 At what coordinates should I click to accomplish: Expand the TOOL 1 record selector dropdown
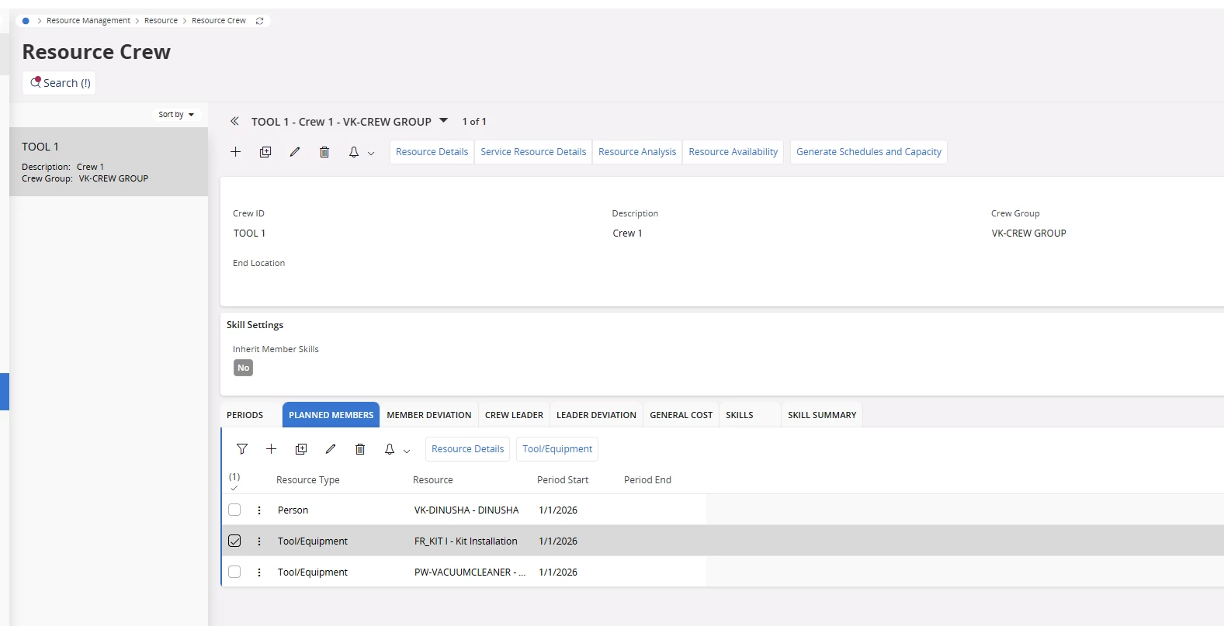coord(444,121)
